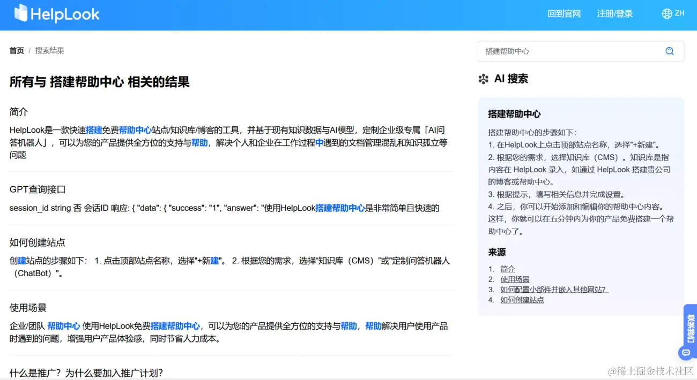Open the 简介 search result title
This screenshot has height=380, width=697.
point(19,112)
